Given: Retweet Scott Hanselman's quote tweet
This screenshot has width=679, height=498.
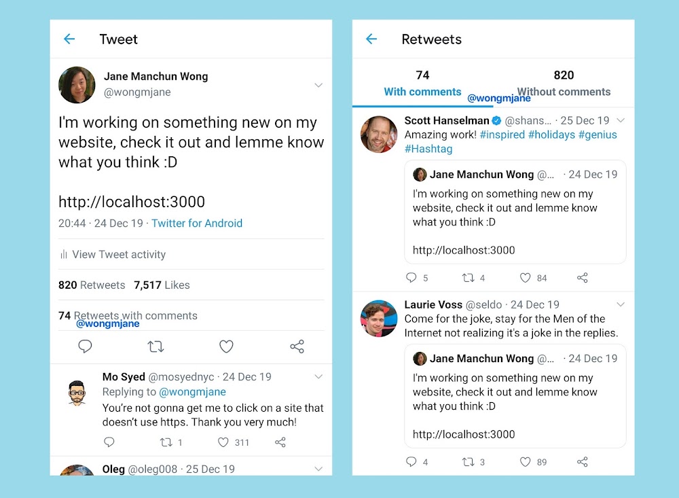Looking at the screenshot, I should pos(468,278).
